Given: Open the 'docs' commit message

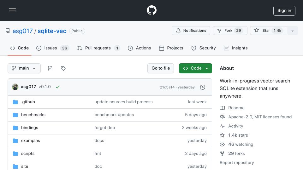Looking at the screenshot, I should point(99,140).
